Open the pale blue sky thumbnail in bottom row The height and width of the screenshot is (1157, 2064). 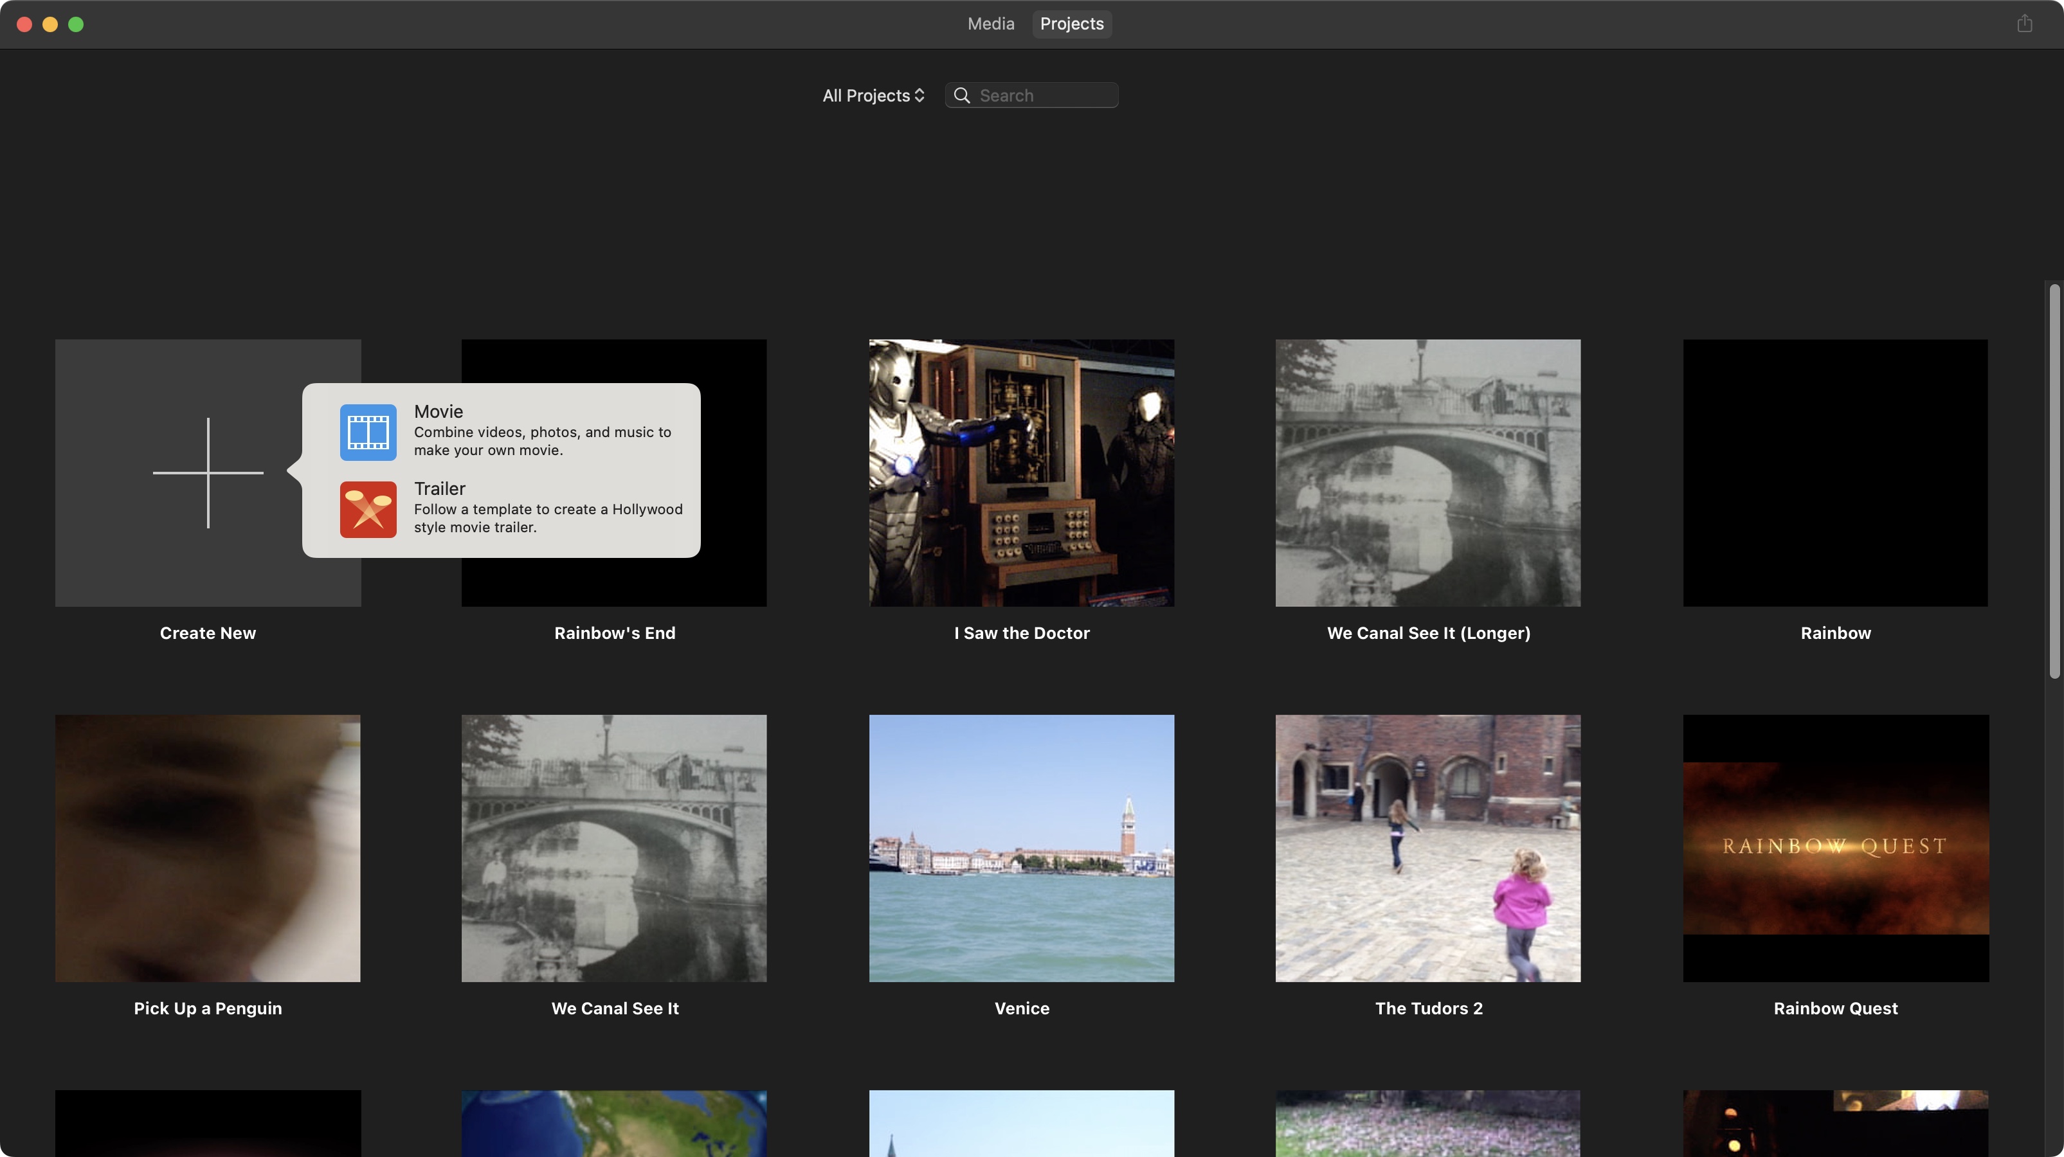click(1022, 1124)
